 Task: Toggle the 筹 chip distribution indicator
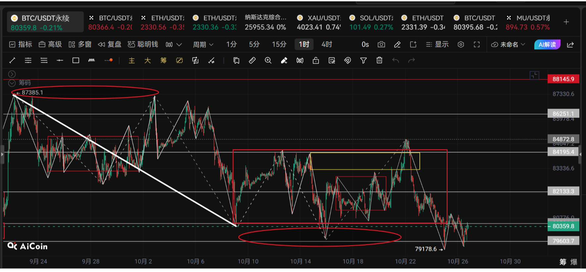click(164, 60)
